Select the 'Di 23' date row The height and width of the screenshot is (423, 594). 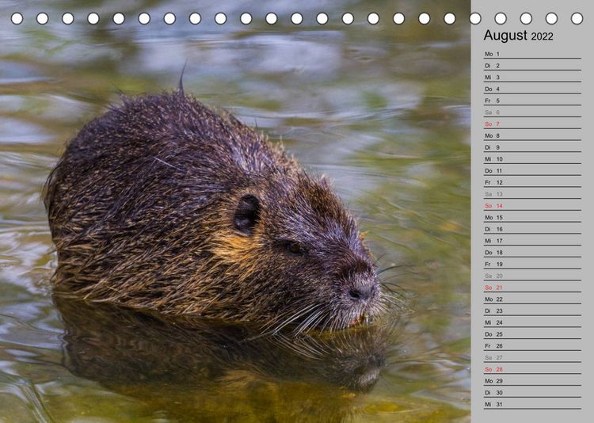532,311
